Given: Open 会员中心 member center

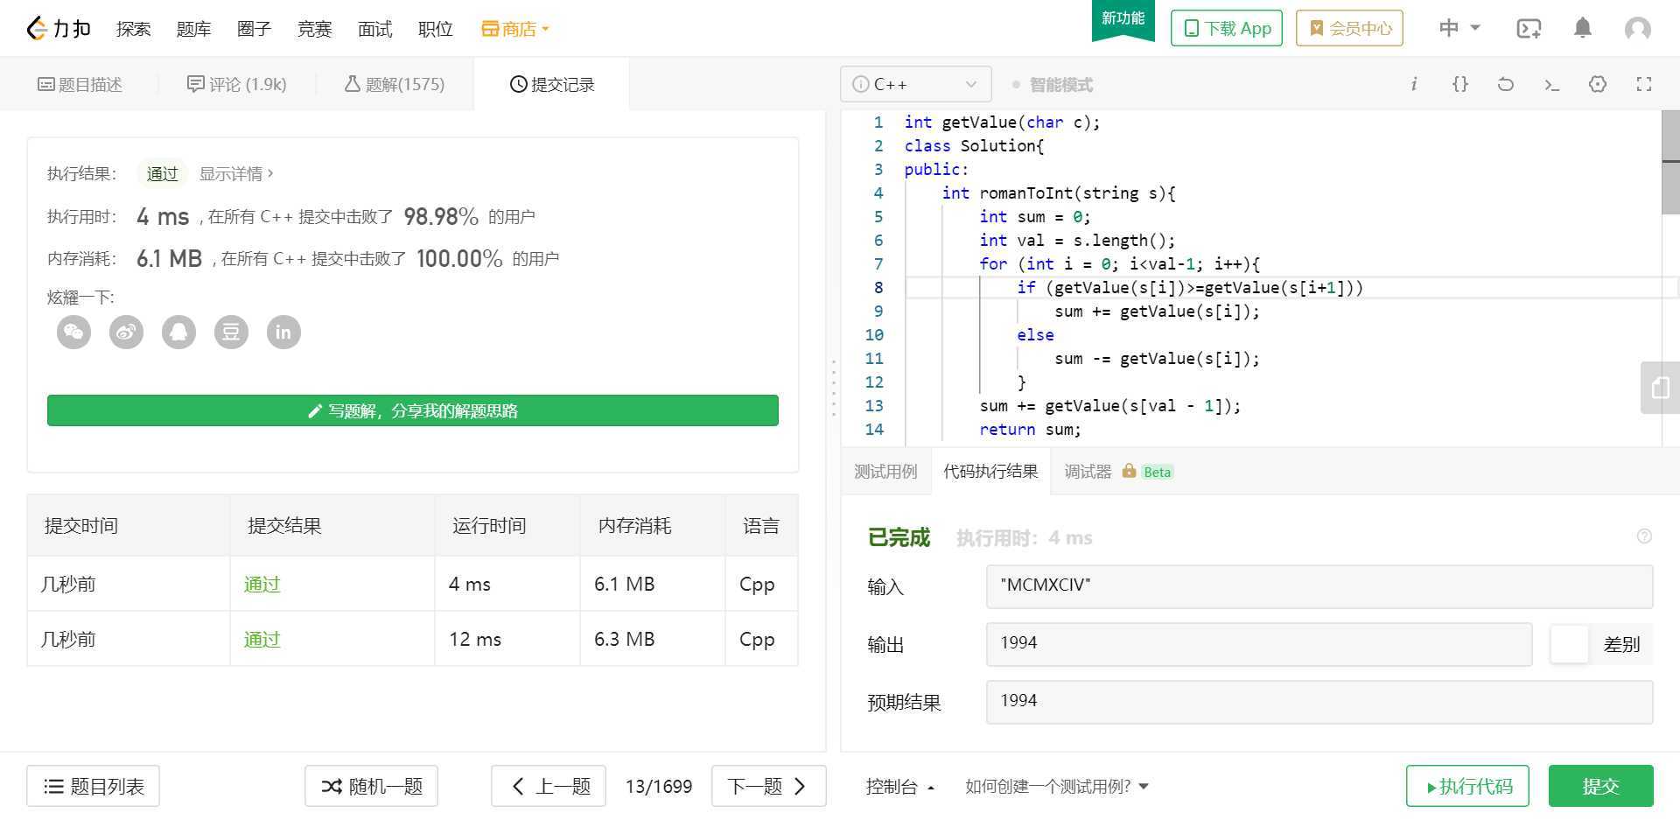Looking at the screenshot, I should (x=1349, y=28).
